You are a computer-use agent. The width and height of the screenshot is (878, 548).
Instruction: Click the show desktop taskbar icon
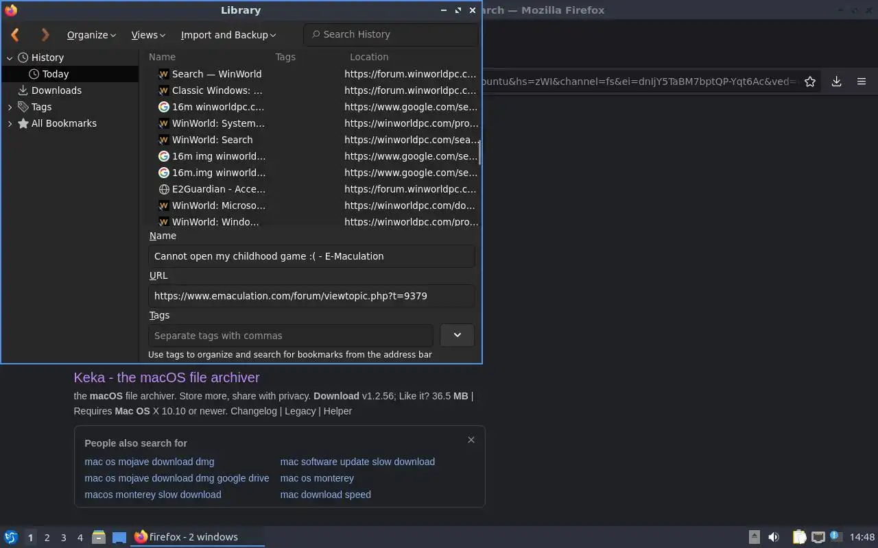point(119,537)
